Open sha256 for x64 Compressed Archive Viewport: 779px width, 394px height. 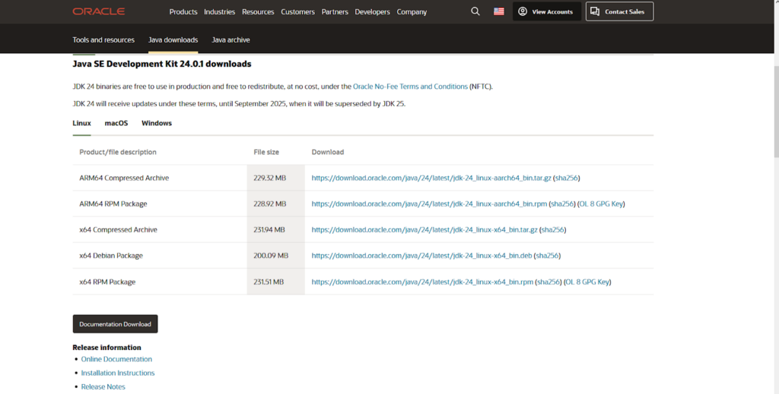(552, 230)
